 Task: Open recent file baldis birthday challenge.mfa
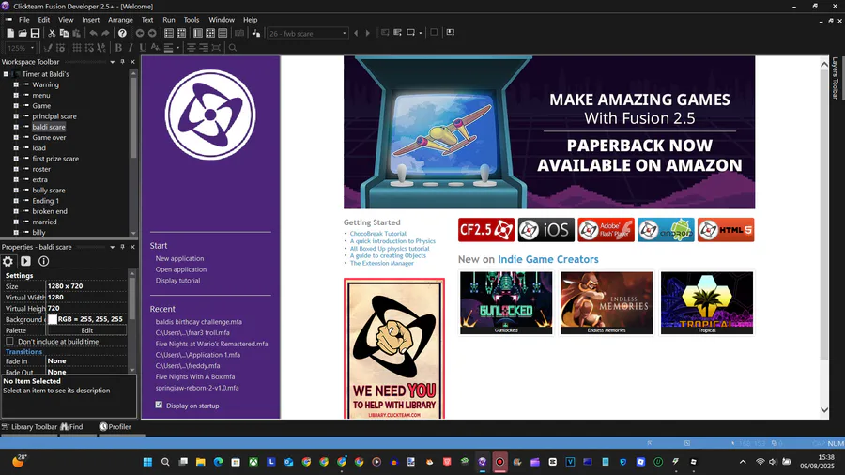199,321
